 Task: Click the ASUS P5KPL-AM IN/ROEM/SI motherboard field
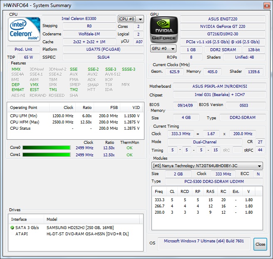pos(220,86)
